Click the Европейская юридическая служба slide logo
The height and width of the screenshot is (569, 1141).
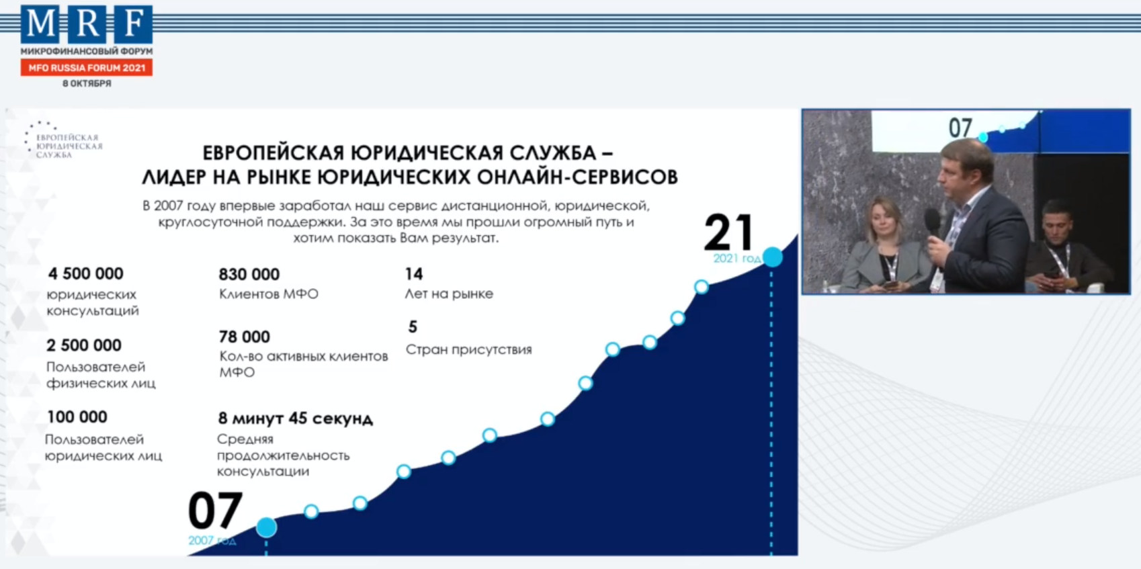tap(65, 140)
